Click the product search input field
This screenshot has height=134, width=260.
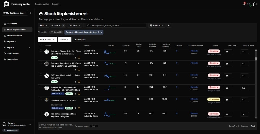point(117,26)
